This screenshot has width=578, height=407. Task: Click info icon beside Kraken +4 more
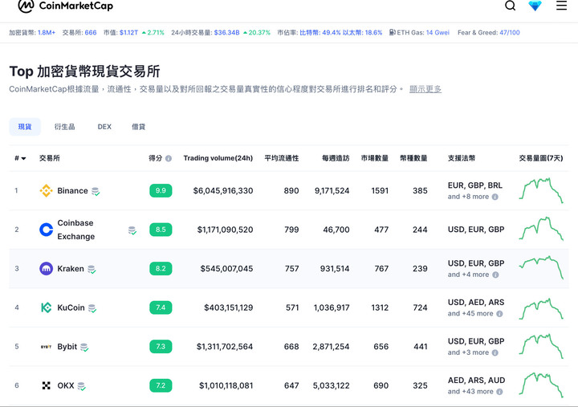click(x=495, y=275)
